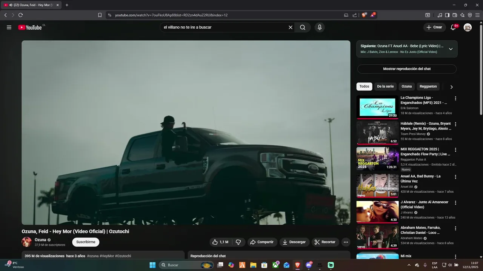
Task: Toggle the browser sidebar panel
Action: (447, 15)
